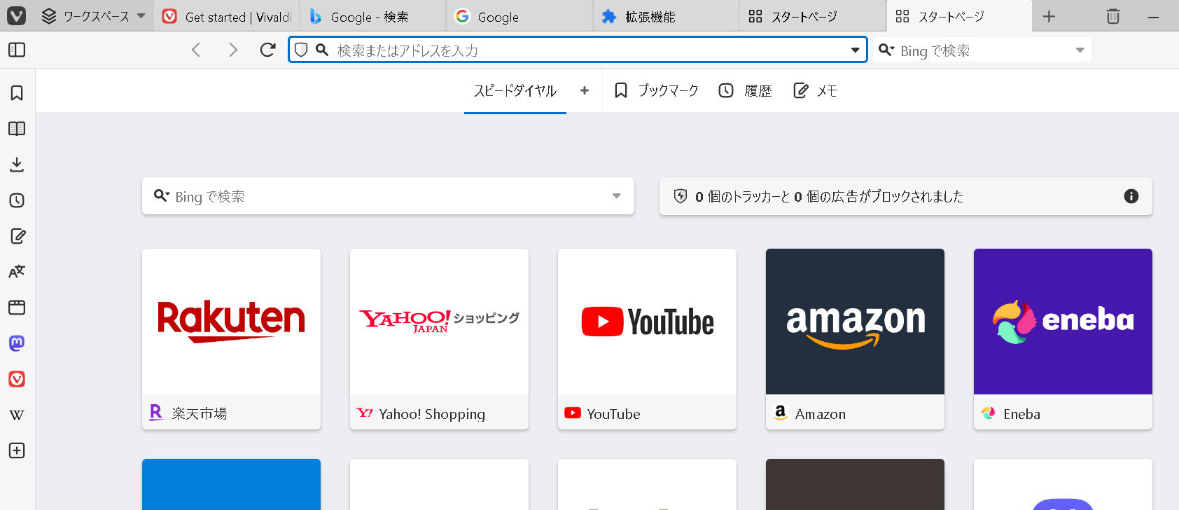The width and height of the screenshot is (1179, 510).
Task: Expand the address bar history dropdown
Action: pyautogui.click(x=855, y=50)
